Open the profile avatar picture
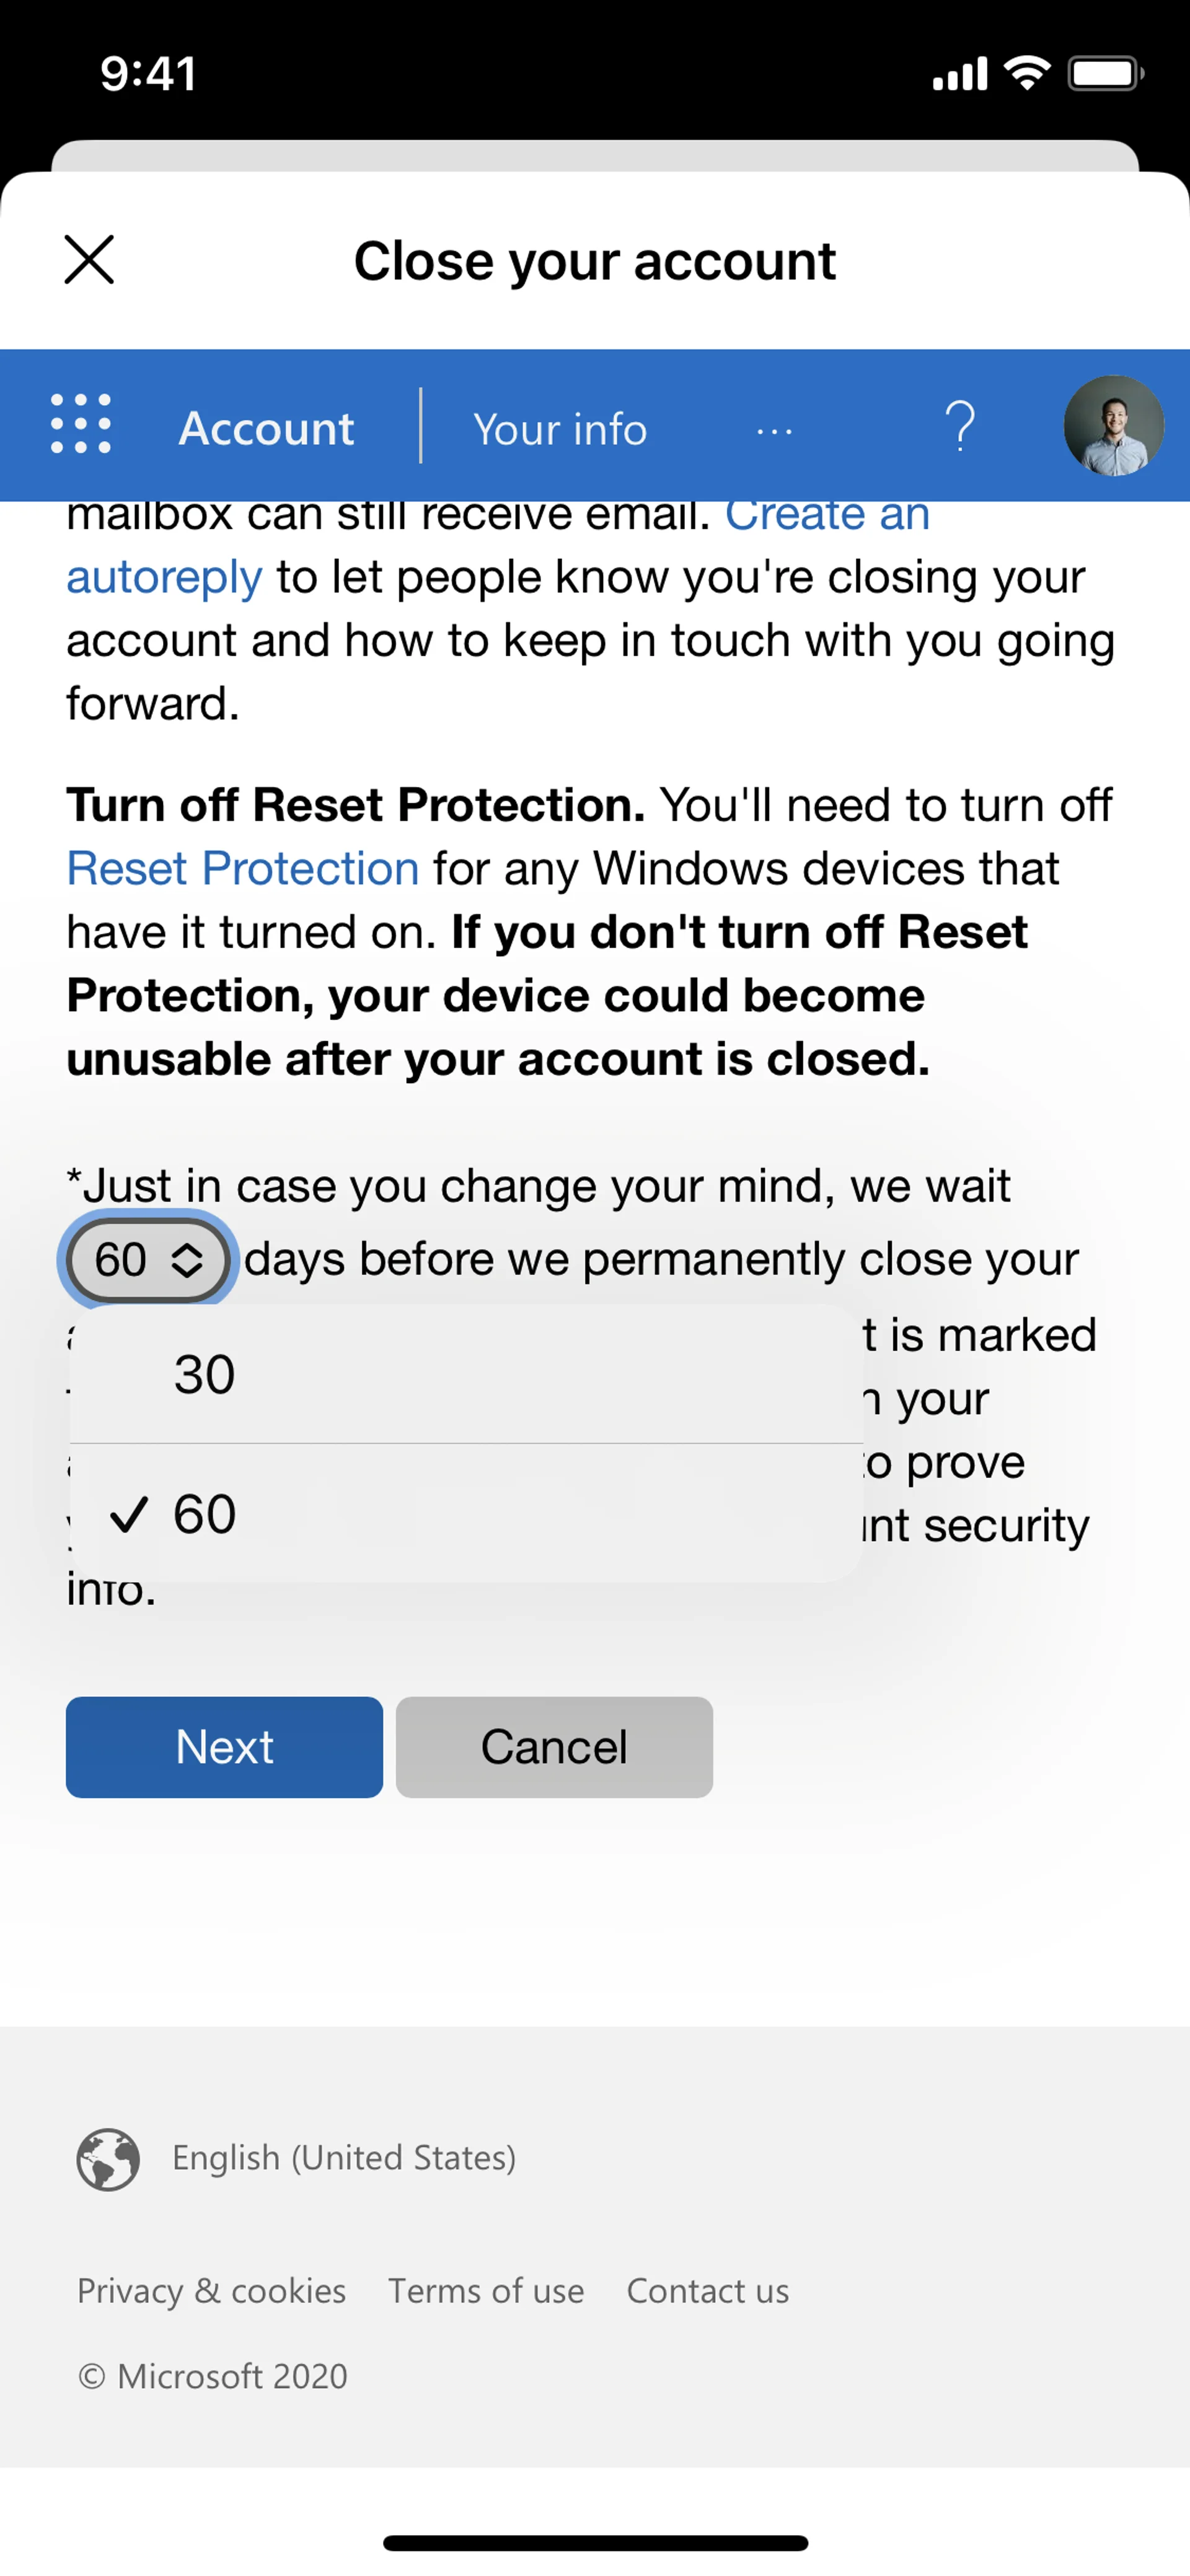Viewport: 1190px width, 2576px height. (1112, 426)
